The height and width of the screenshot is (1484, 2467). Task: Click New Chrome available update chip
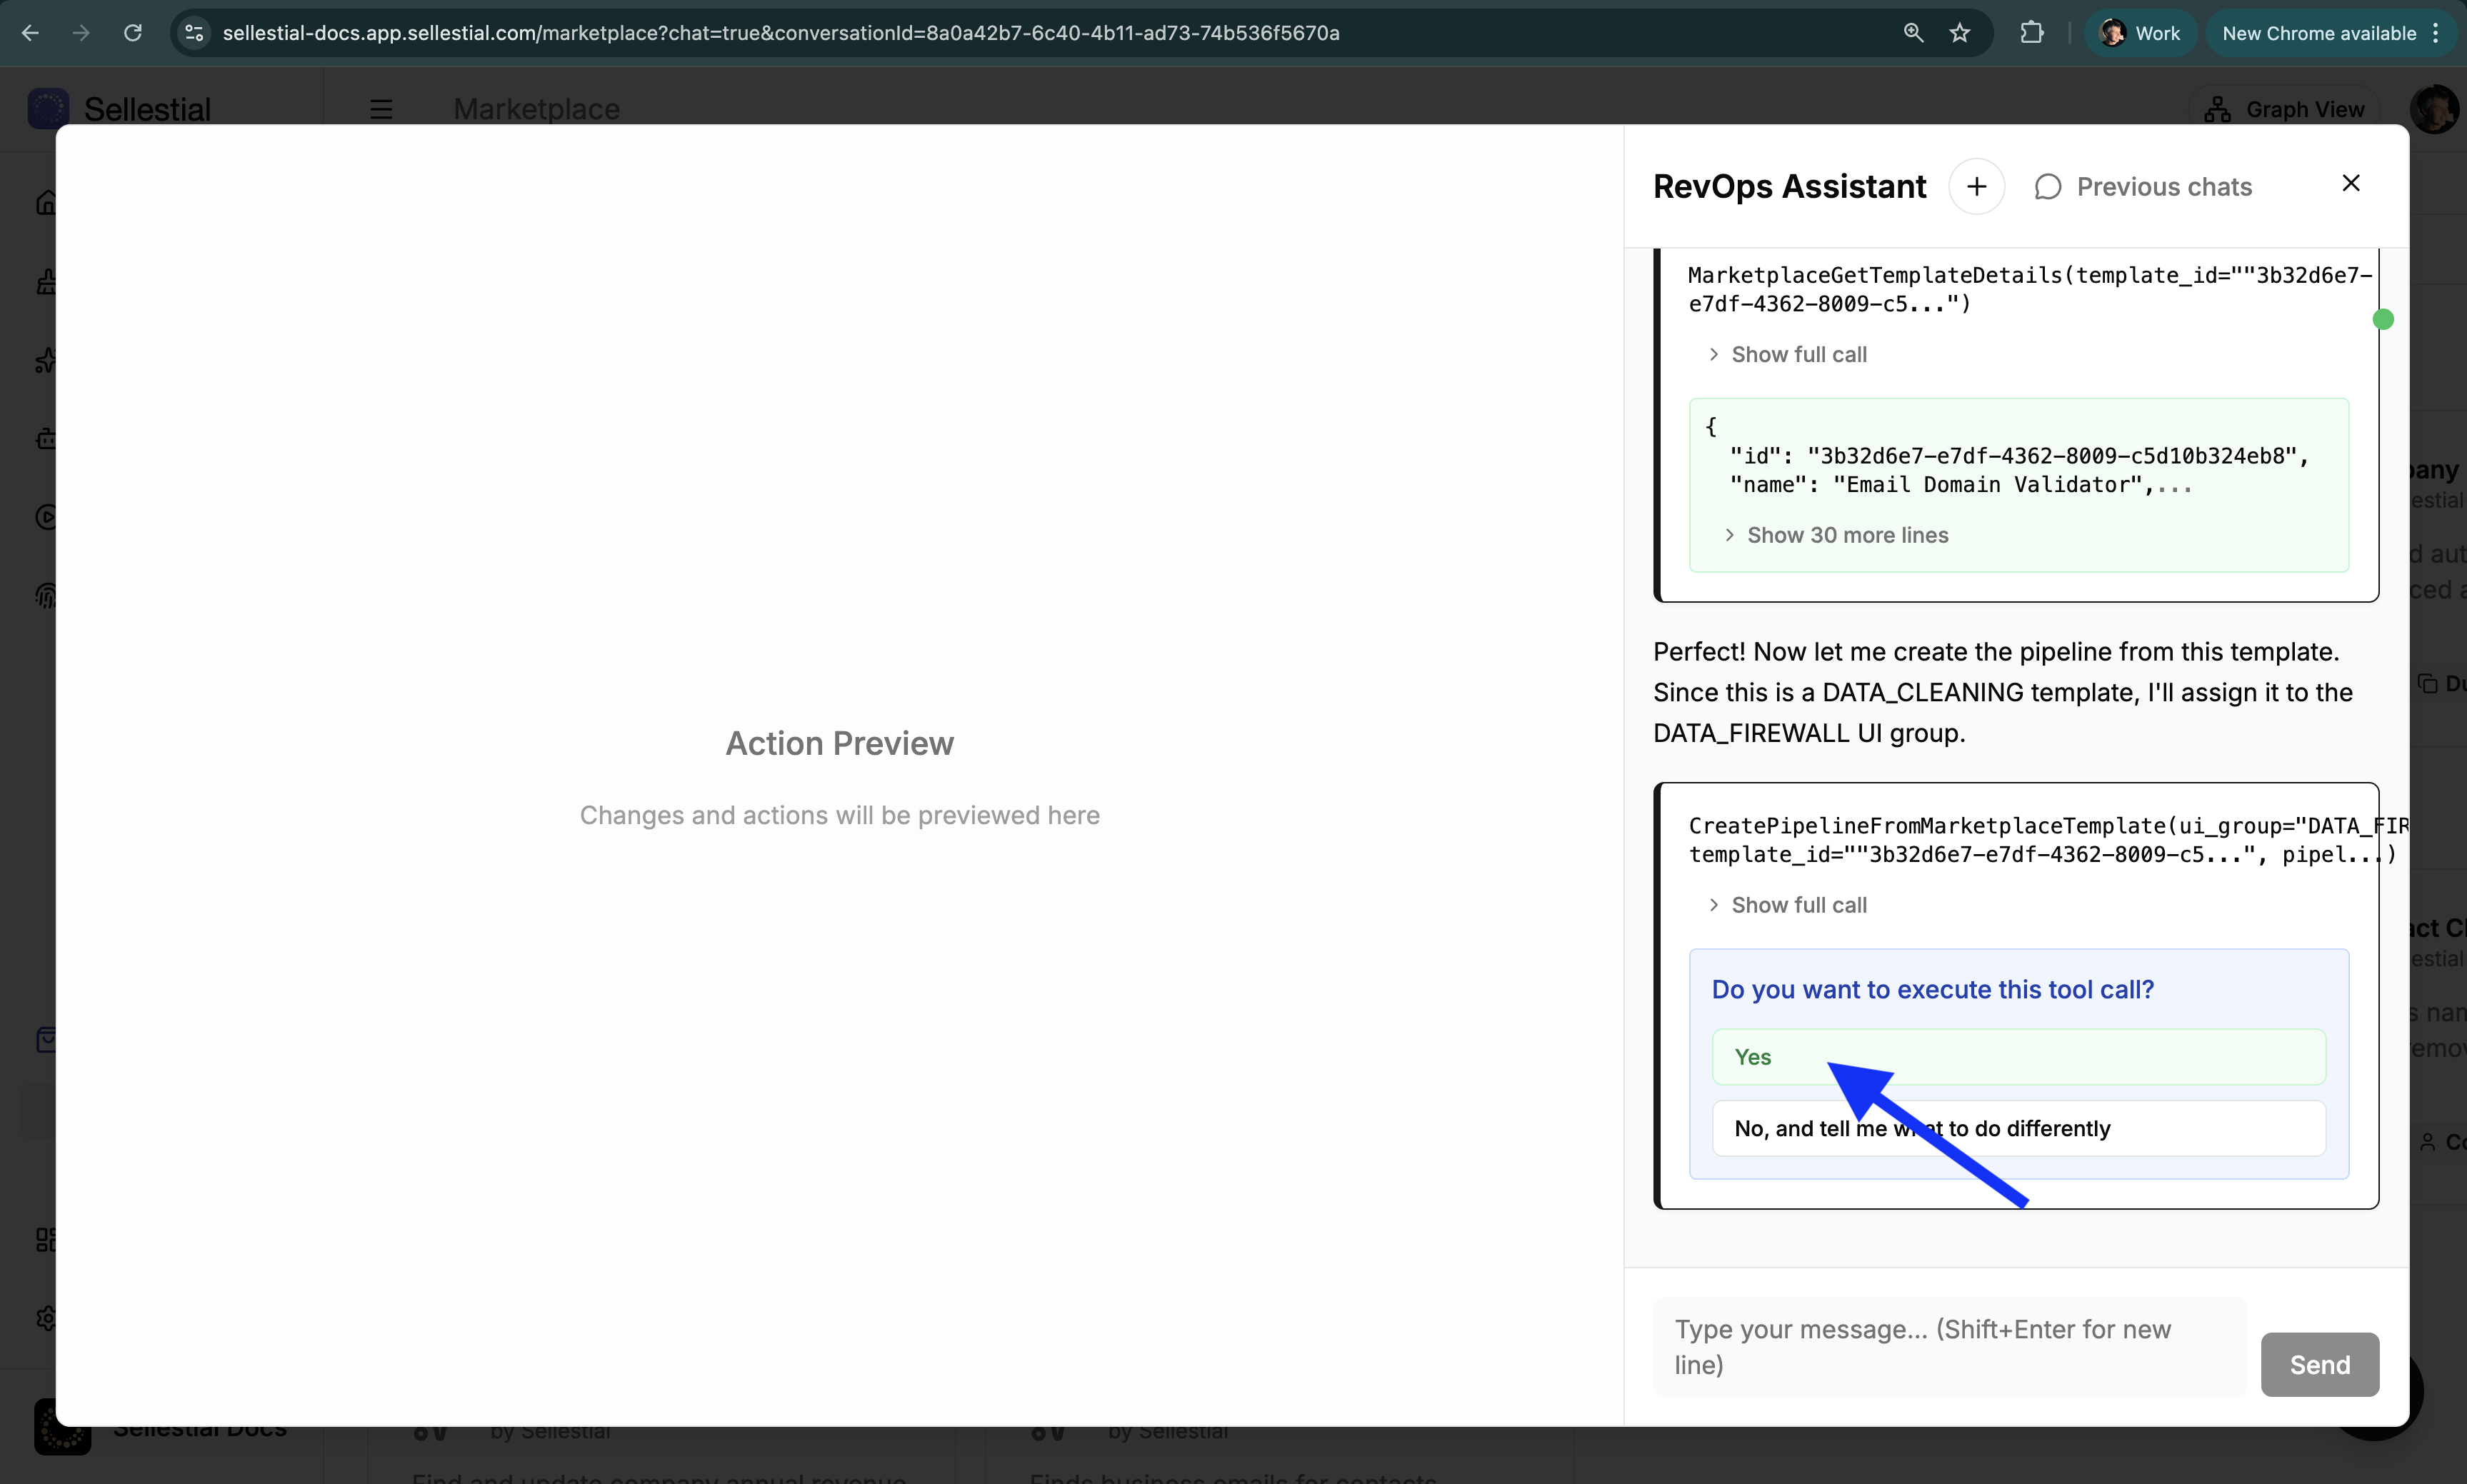pos(2318,33)
